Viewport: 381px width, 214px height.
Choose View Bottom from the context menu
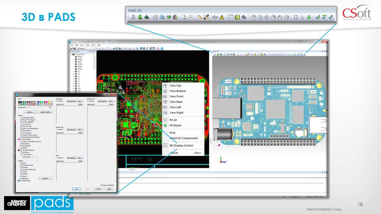coord(178,91)
